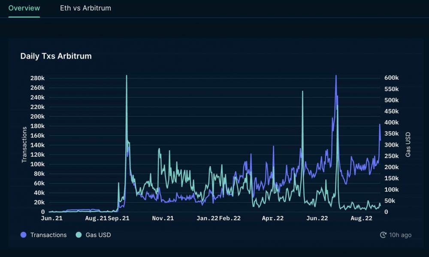Click the 'Nov.21' x-axis label
Screen dimensions: 429x257
point(163,218)
